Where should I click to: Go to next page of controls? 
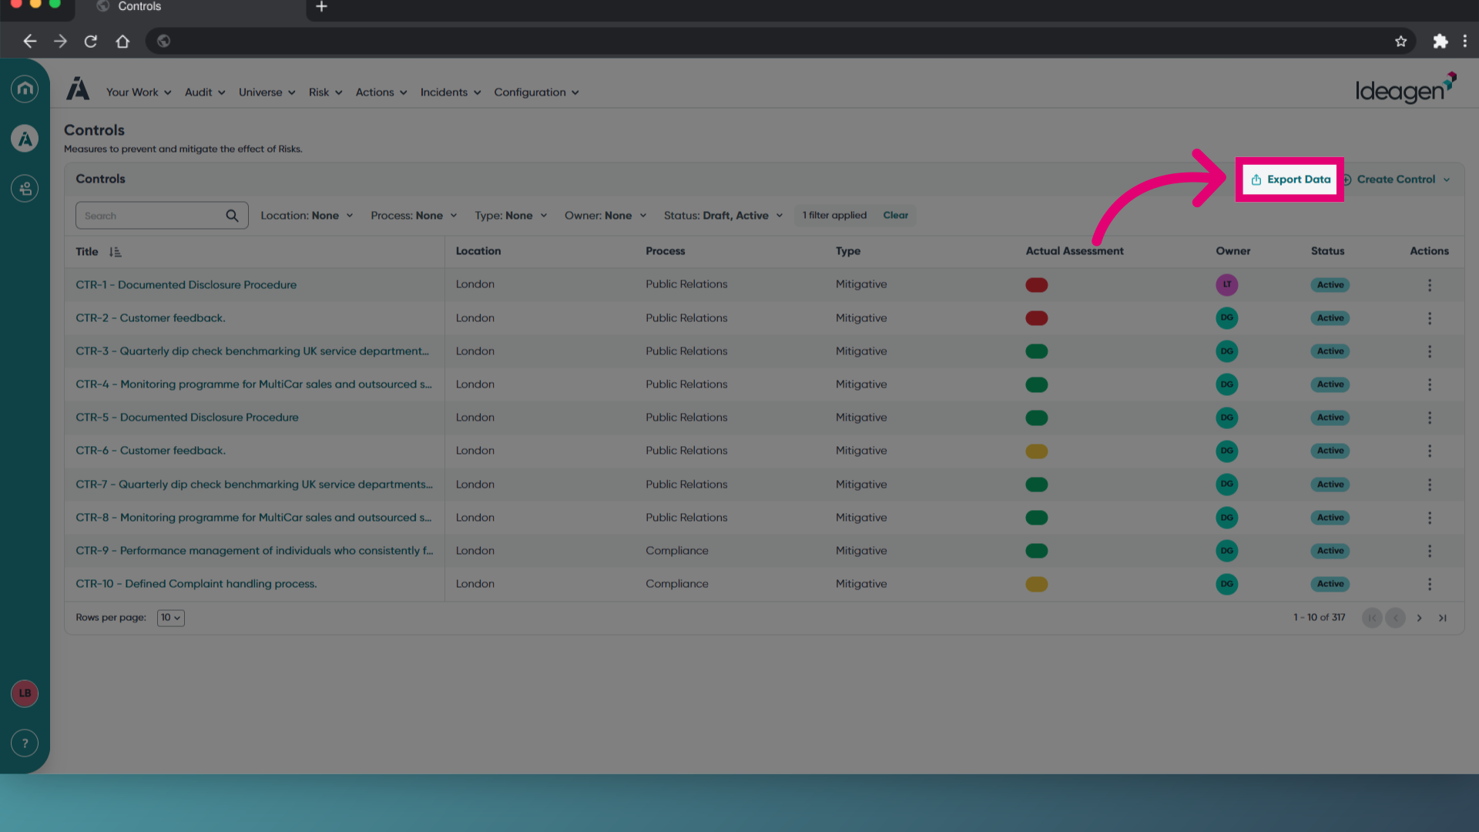click(x=1419, y=618)
